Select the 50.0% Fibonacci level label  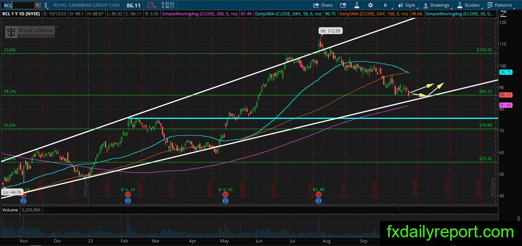coord(10,126)
